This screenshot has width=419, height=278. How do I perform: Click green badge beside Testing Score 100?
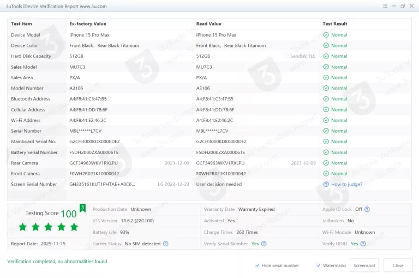pos(82,208)
